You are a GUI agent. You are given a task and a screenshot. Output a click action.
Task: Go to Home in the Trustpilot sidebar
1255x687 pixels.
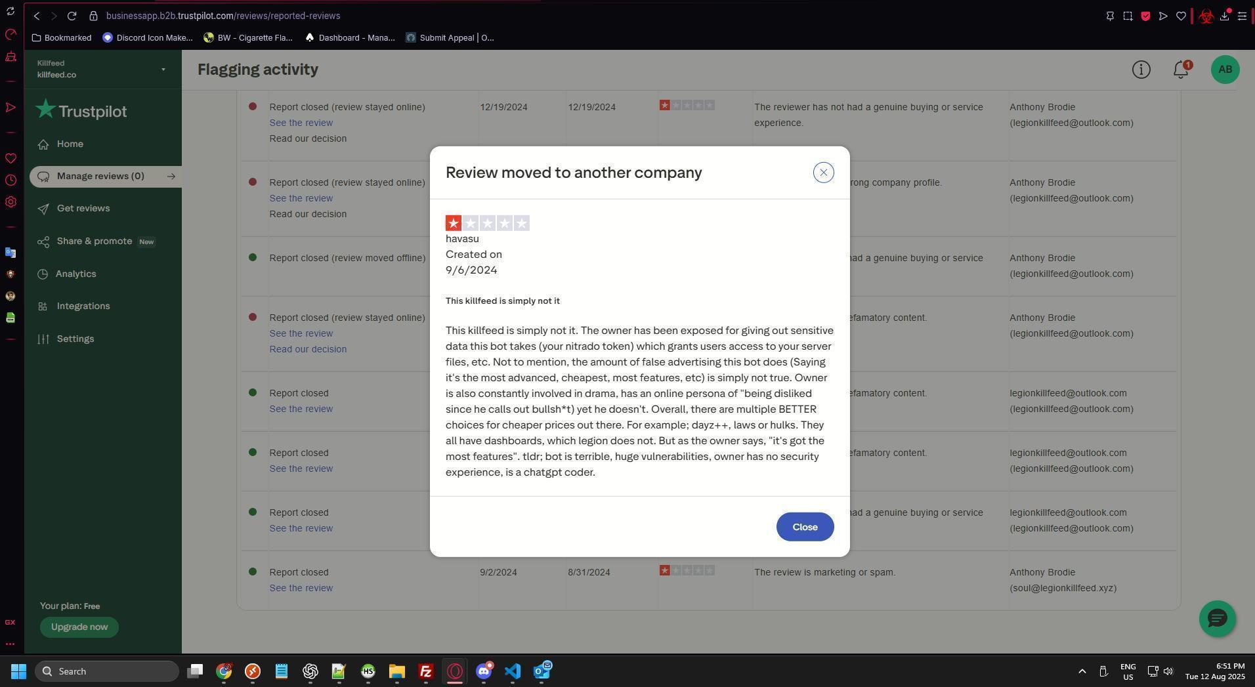[x=70, y=144]
